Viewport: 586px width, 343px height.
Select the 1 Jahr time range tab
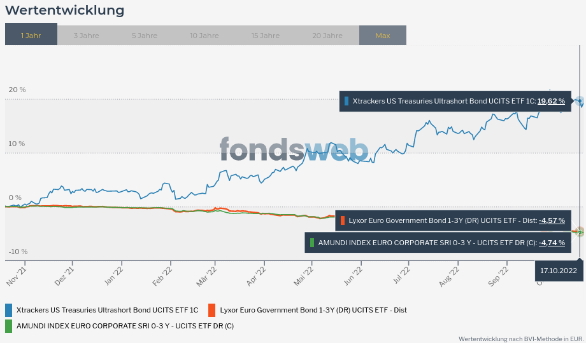click(x=31, y=36)
